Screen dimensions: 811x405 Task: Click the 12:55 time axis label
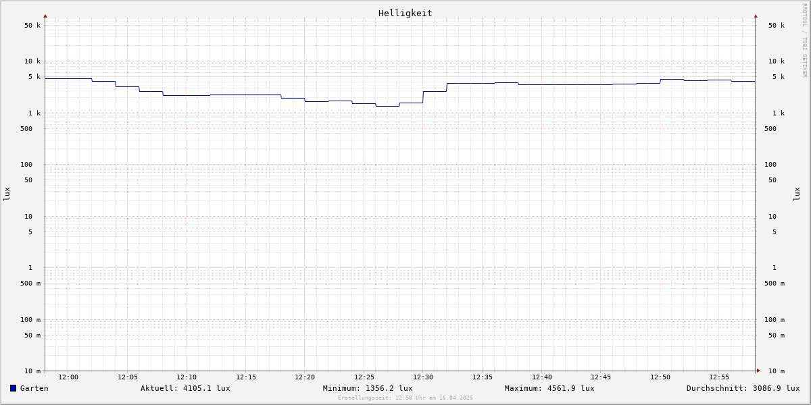point(719,377)
